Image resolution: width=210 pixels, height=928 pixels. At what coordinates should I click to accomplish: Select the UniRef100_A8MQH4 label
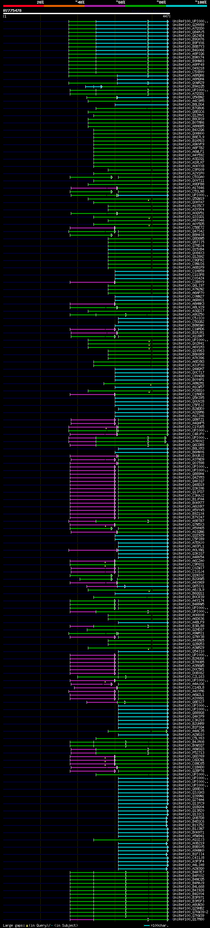coord(188,79)
